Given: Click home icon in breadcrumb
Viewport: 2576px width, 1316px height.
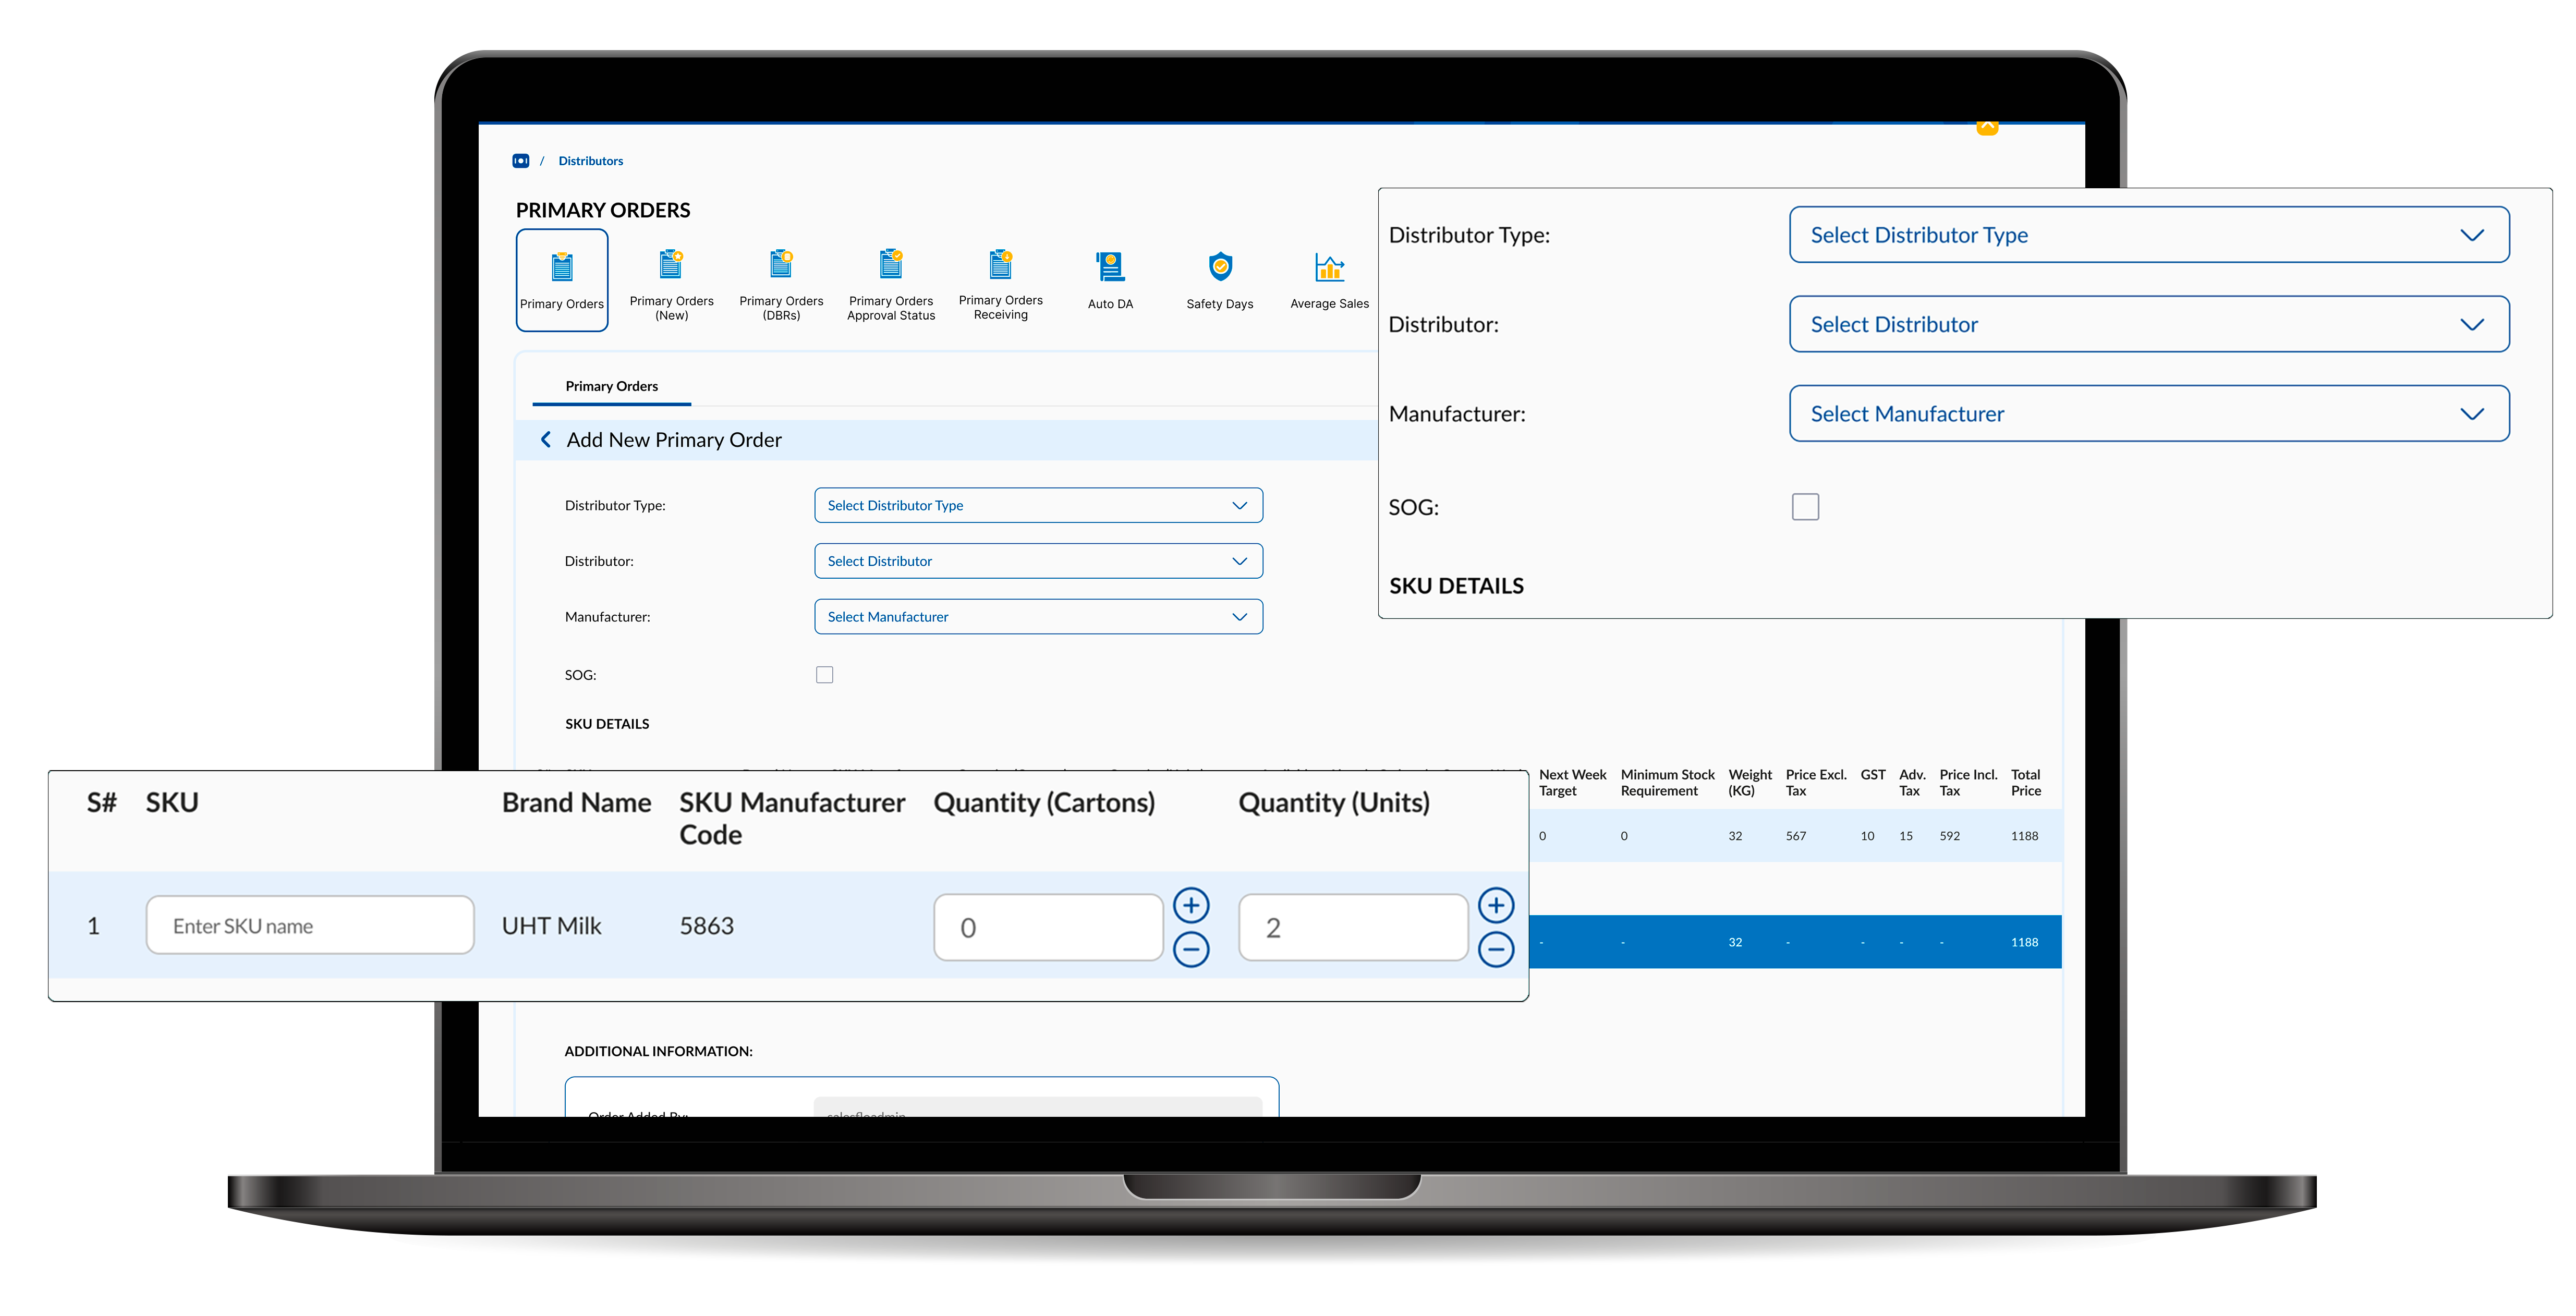Looking at the screenshot, I should click(x=521, y=161).
